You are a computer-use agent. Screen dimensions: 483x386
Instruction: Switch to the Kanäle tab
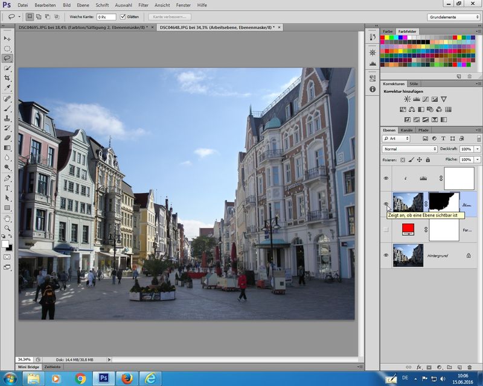coord(407,130)
